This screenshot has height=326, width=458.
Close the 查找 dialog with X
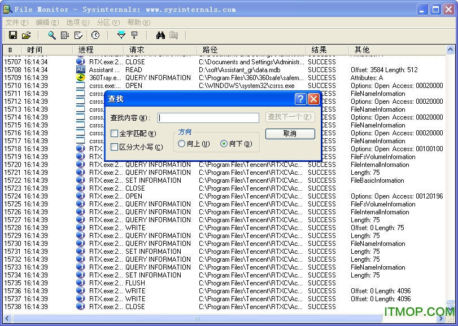point(313,99)
